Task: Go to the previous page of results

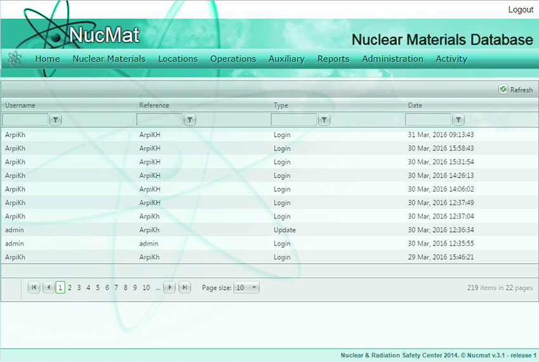Action: point(48,288)
